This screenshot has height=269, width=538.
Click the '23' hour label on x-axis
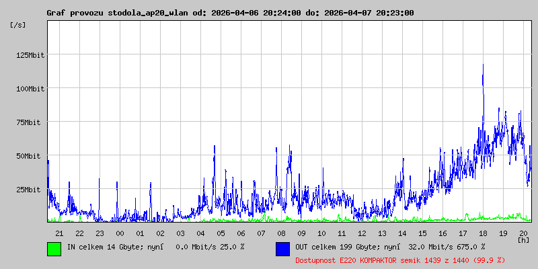(x=100, y=233)
